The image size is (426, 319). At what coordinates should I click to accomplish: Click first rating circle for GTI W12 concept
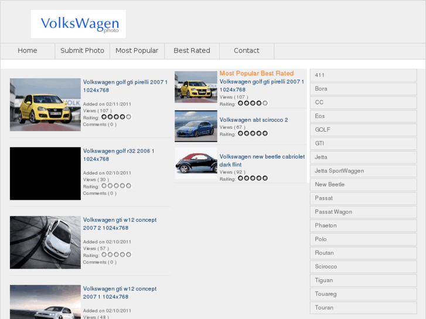(x=104, y=255)
